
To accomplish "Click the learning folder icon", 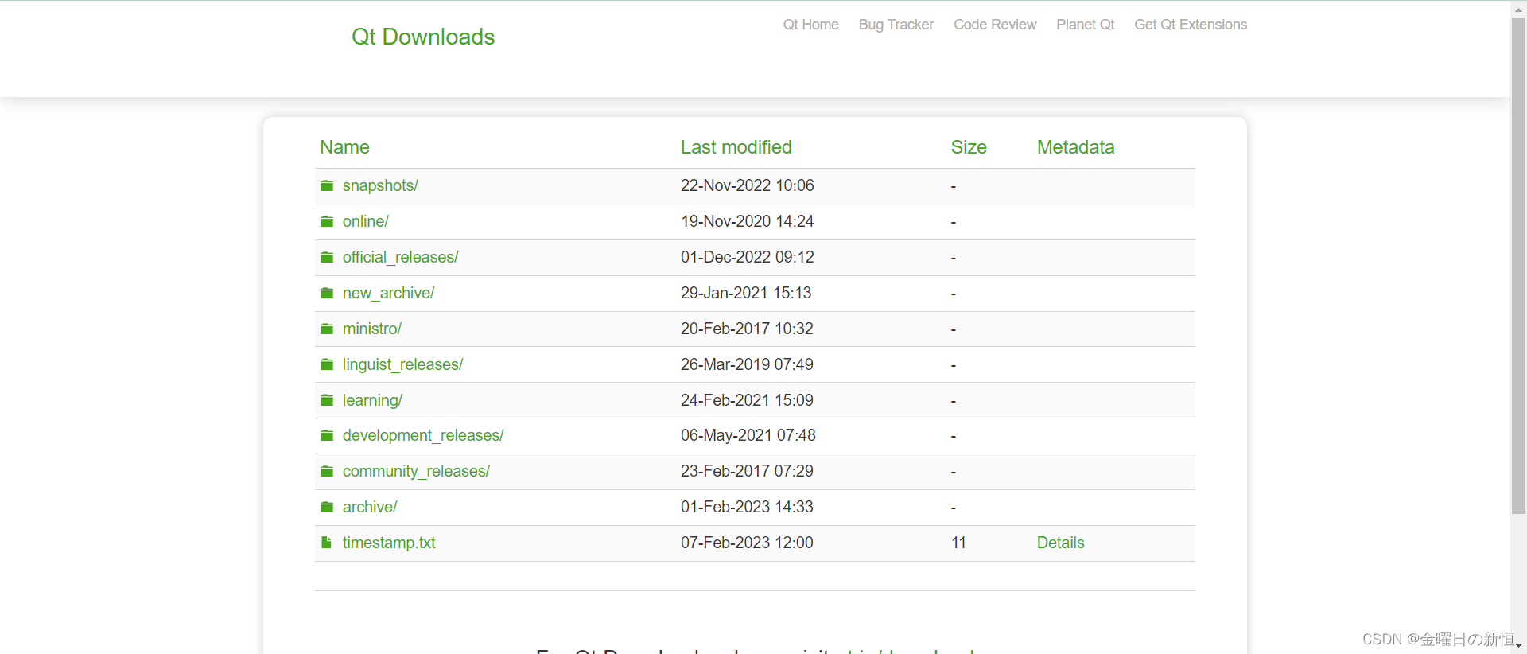I will pos(327,400).
